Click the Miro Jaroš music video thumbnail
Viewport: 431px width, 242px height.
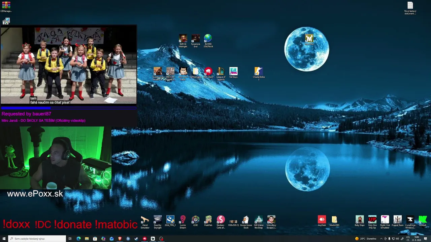click(68, 65)
